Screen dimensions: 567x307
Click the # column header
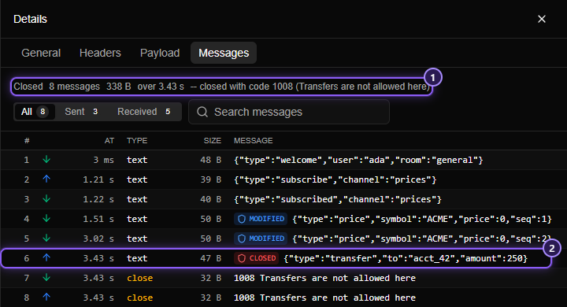coord(27,141)
